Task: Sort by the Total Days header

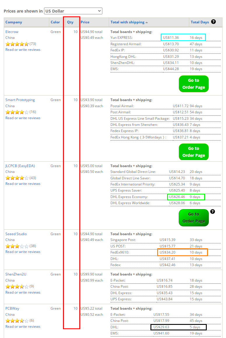Action: pyautogui.click(x=200, y=22)
